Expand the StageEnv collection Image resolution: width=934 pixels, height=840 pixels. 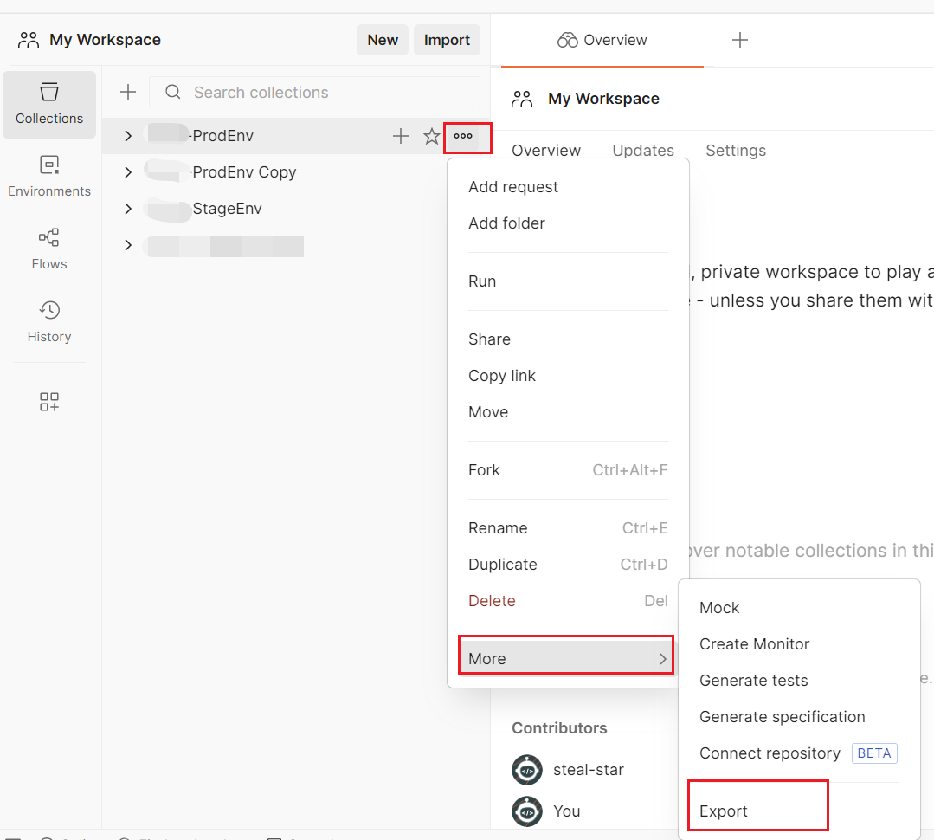(128, 209)
